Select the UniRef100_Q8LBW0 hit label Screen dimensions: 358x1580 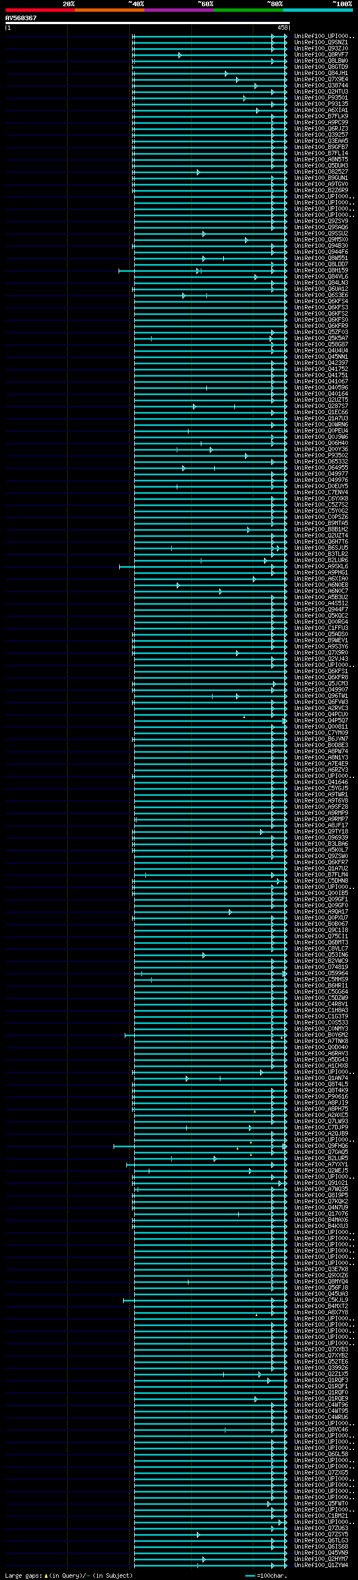321,61
